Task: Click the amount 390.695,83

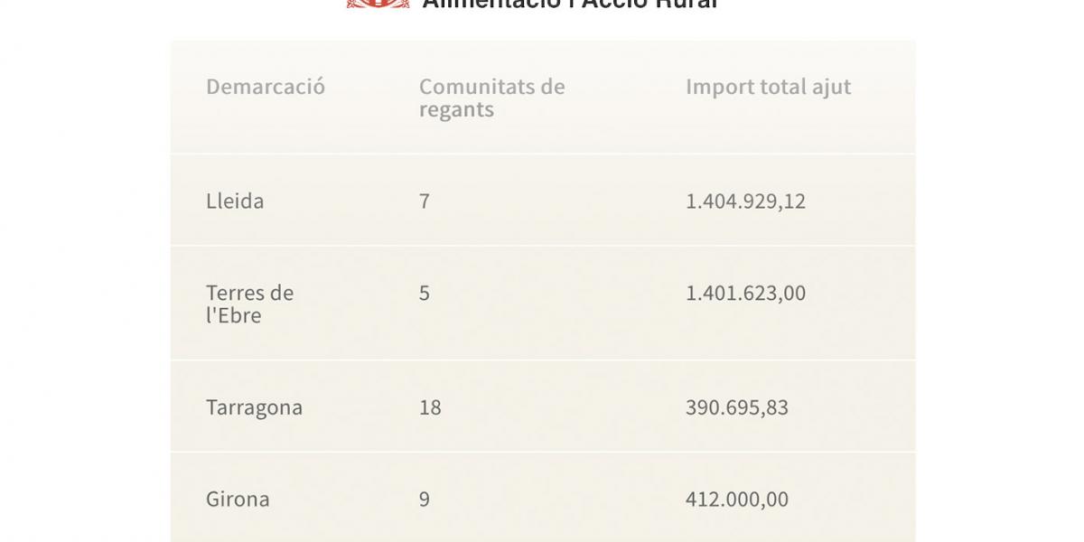Action: tap(737, 407)
